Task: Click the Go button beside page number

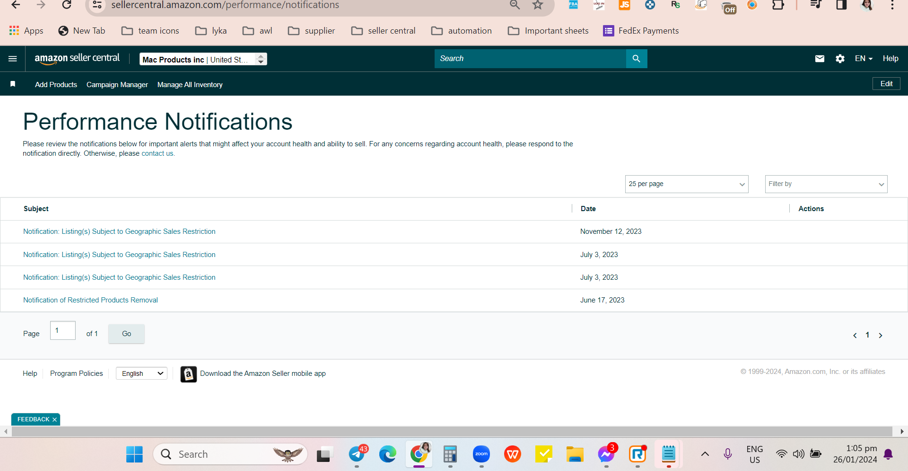Action: coord(126,334)
